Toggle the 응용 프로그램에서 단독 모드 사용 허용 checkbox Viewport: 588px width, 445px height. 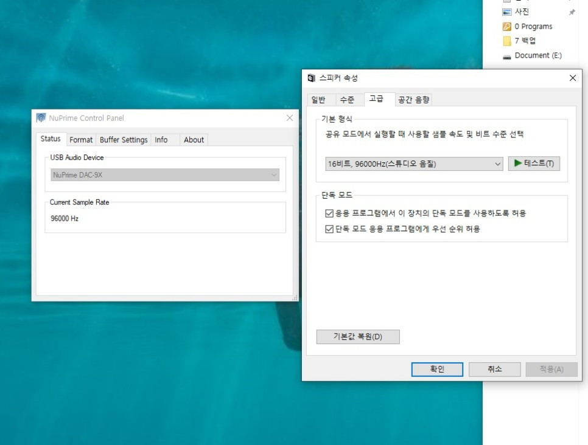click(x=329, y=213)
